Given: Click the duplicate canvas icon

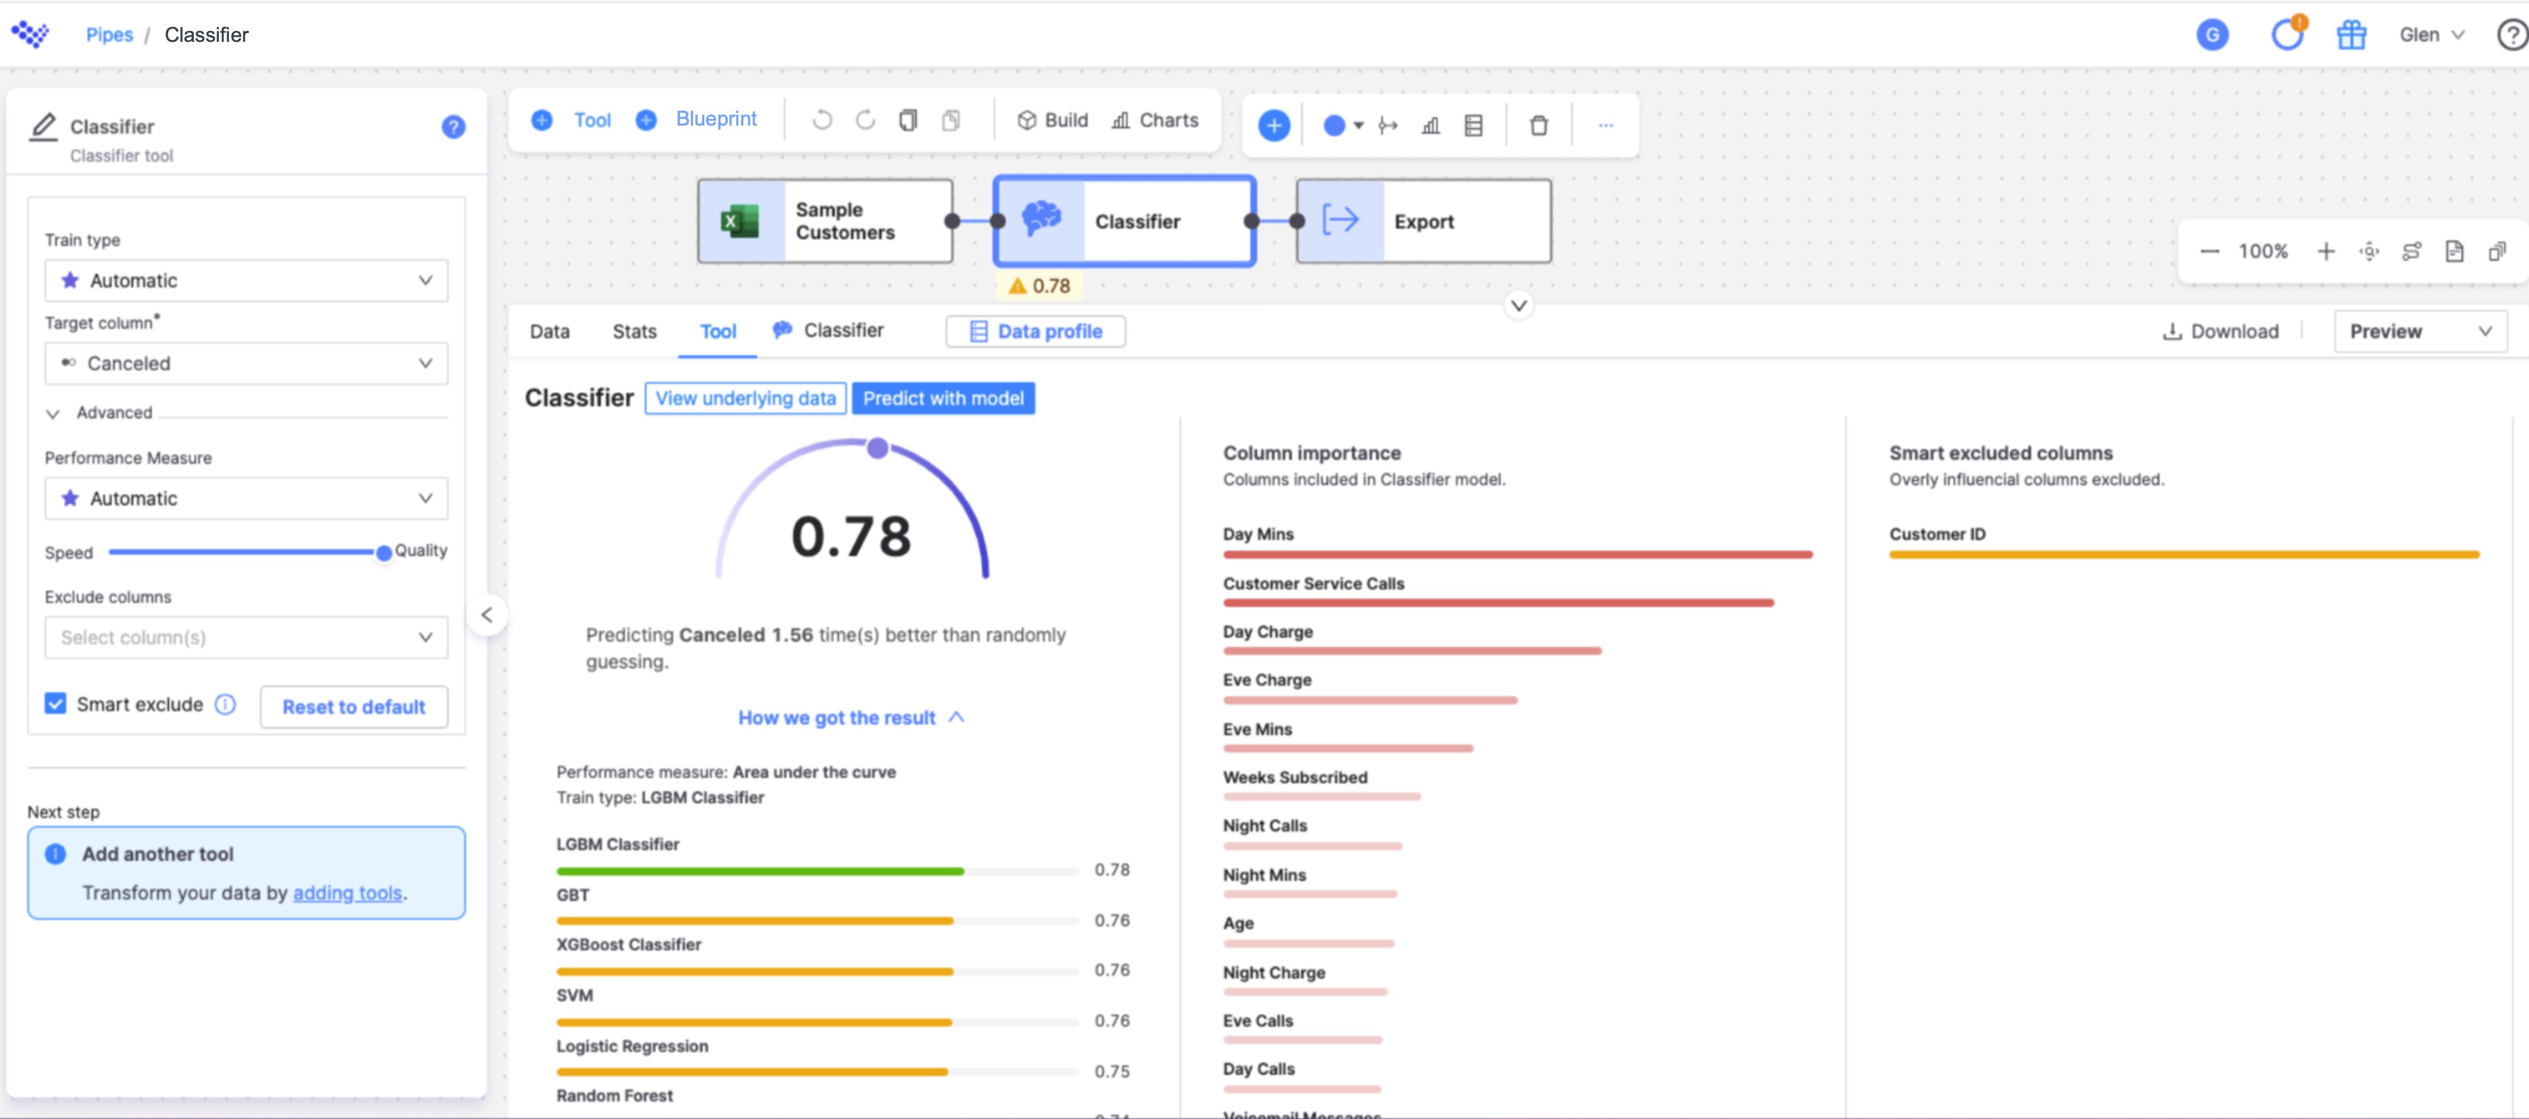Looking at the screenshot, I should [2498, 251].
